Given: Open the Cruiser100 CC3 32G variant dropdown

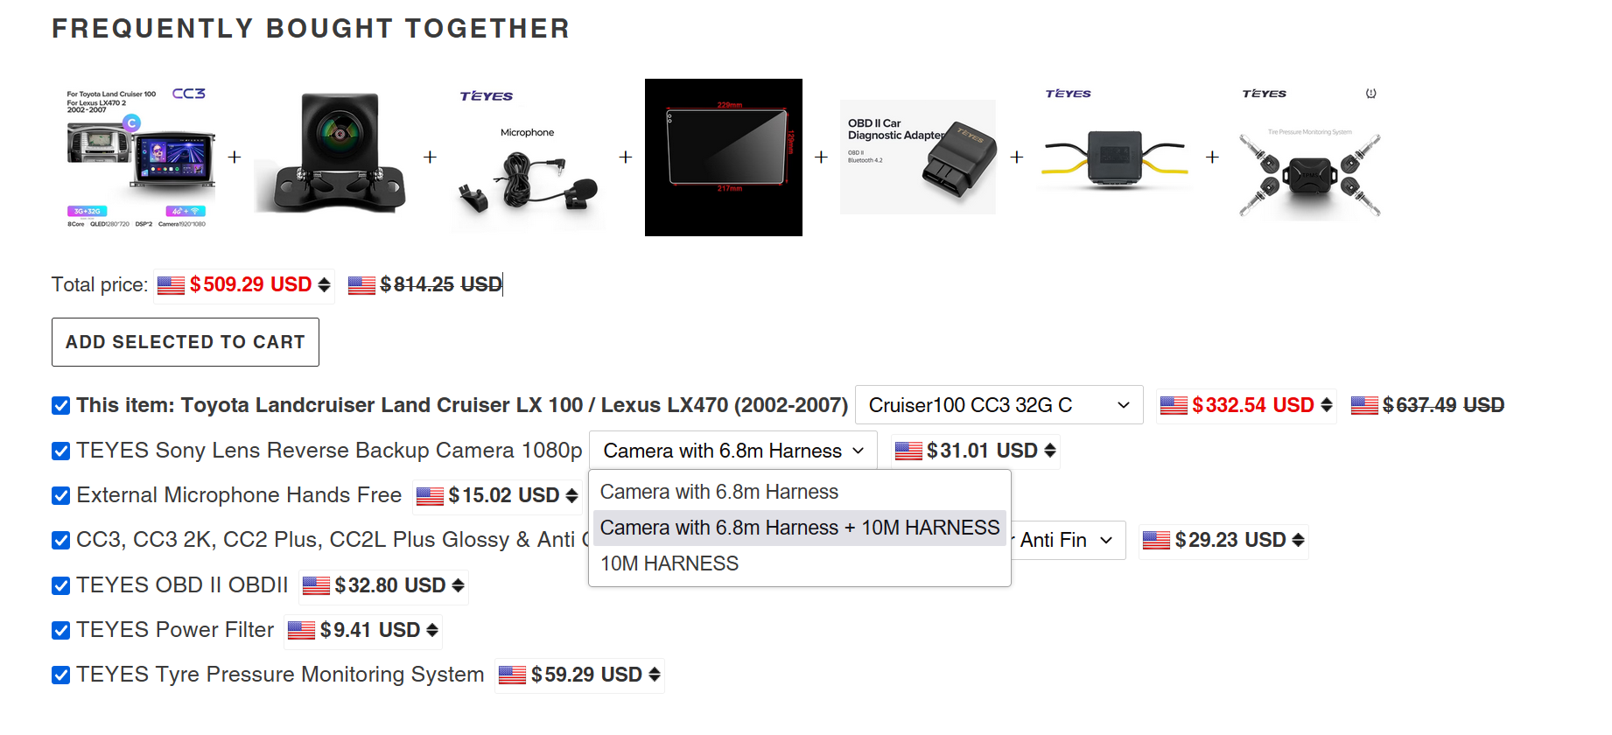Looking at the screenshot, I should [x=999, y=405].
